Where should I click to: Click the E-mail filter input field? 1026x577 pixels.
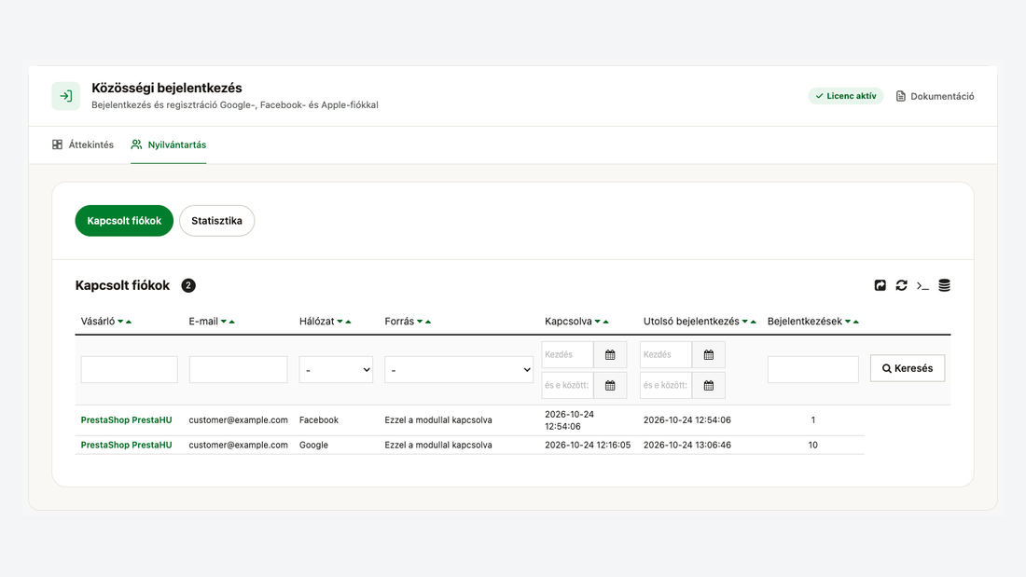pyautogui.click(x=238, y=370)
